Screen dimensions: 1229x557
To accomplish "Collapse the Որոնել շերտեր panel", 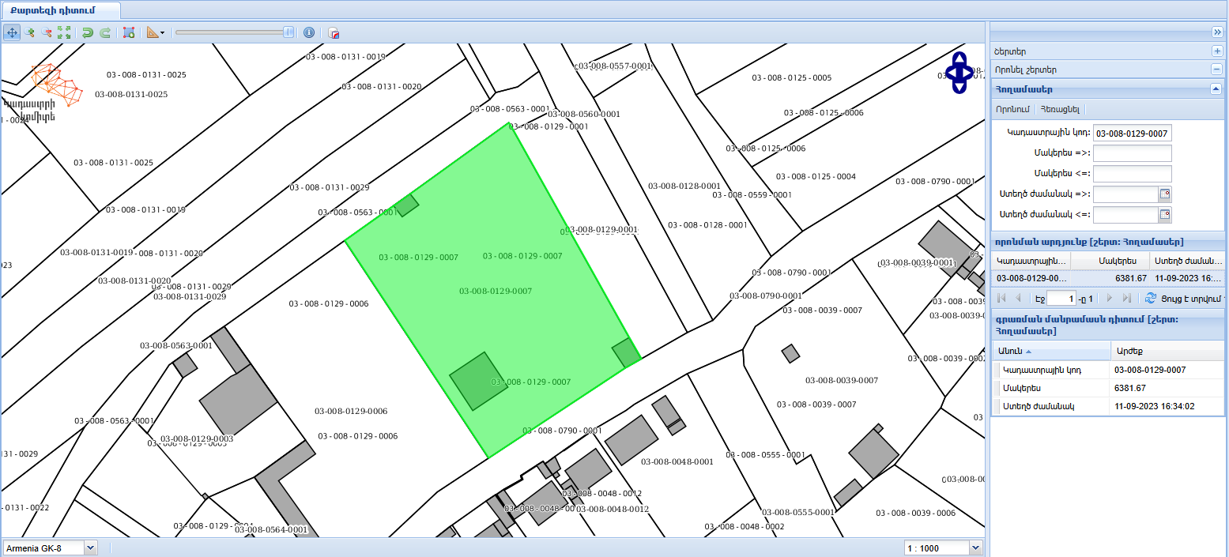I will pos(1217,70).
